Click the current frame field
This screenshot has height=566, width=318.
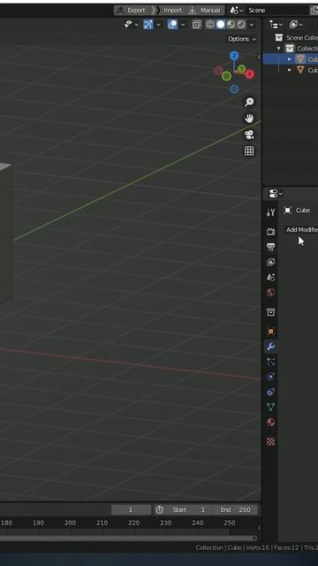click(131, 509)
